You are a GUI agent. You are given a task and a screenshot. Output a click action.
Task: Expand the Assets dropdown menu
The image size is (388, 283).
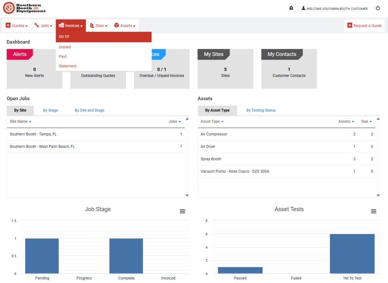coord(124,26)
